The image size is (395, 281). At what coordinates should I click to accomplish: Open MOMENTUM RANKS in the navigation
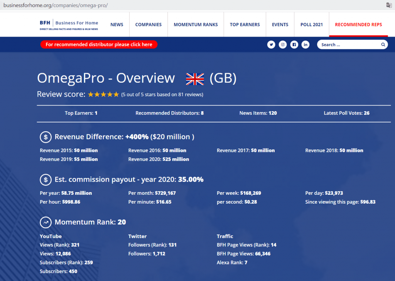(x=196, y=25)
